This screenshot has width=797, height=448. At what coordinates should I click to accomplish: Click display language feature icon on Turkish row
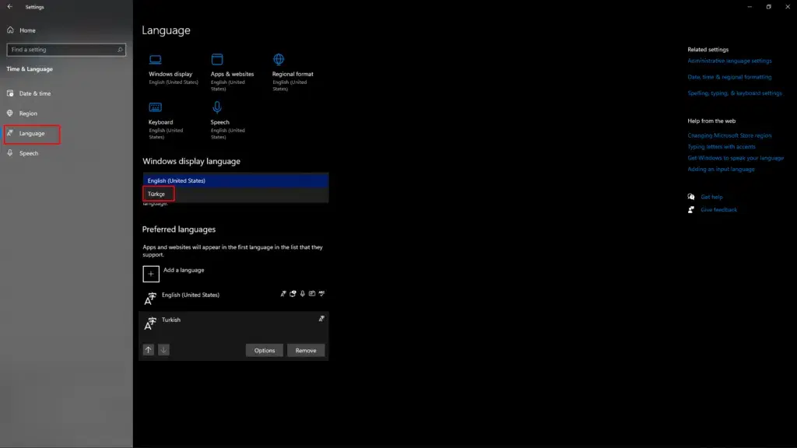[x=321, y=318]
